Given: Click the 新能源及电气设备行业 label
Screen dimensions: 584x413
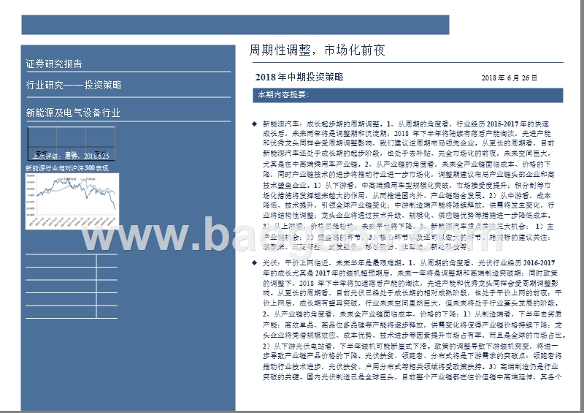Looking at the screenshot, I should (x=73, y=113).
